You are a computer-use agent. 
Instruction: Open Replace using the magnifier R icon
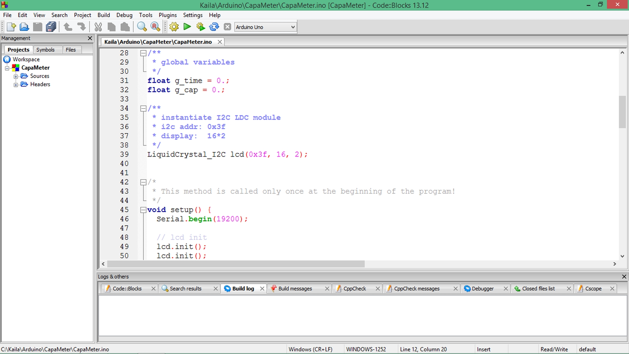click(x=155, y=27)
